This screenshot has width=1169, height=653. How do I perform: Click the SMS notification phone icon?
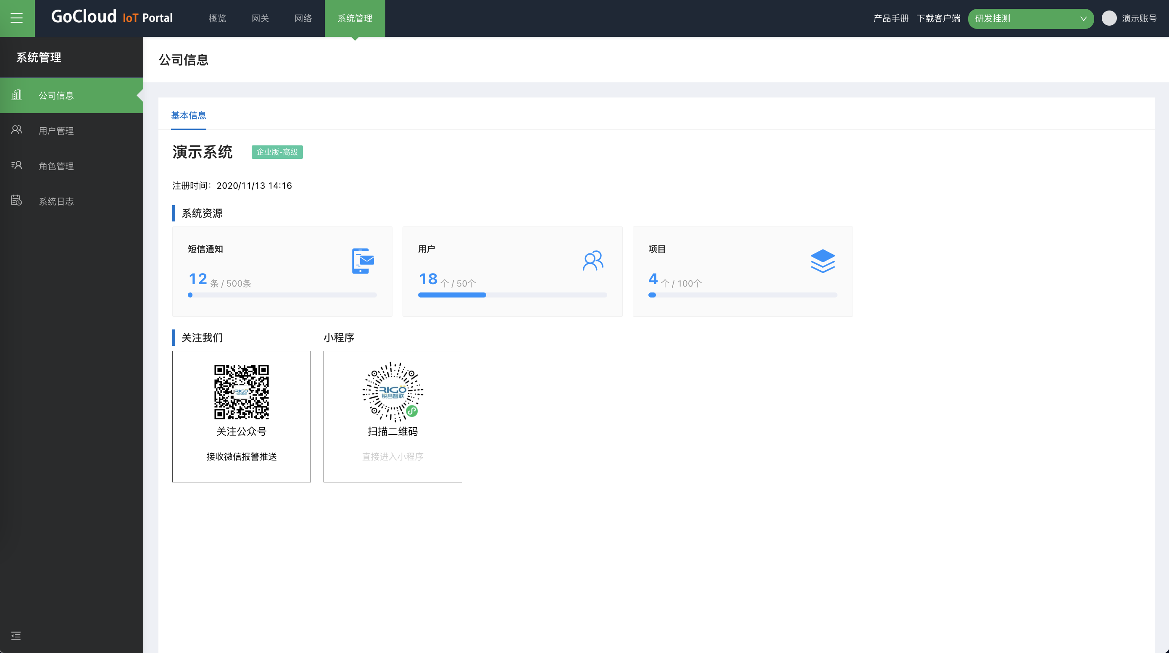(363, 261)
